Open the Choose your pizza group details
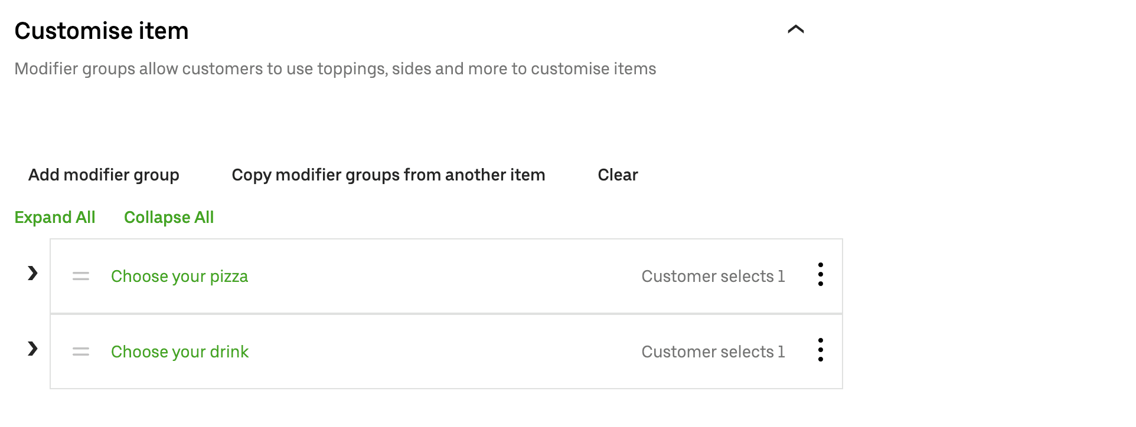1136x427 pixels. pyautogui.click(x=179, y=275)
